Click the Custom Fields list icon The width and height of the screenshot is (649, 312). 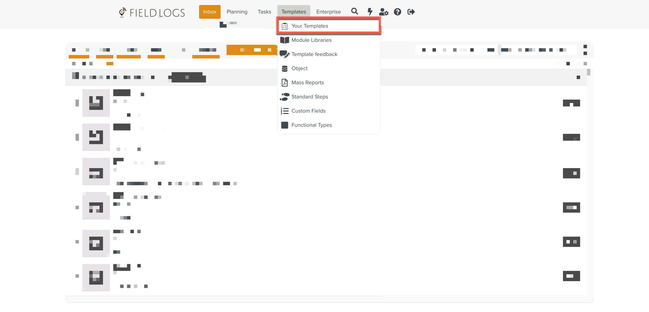tap(285, 111)
